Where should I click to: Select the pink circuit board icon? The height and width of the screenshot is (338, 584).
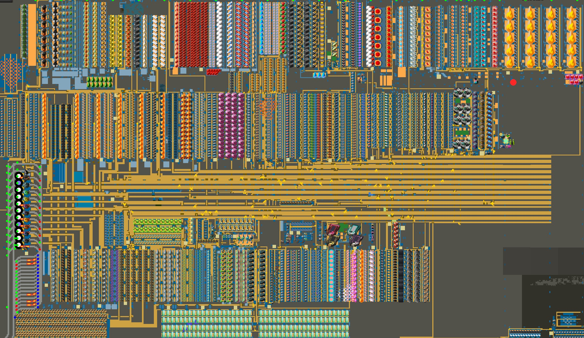pyautogui.click(x=333, y=230)
